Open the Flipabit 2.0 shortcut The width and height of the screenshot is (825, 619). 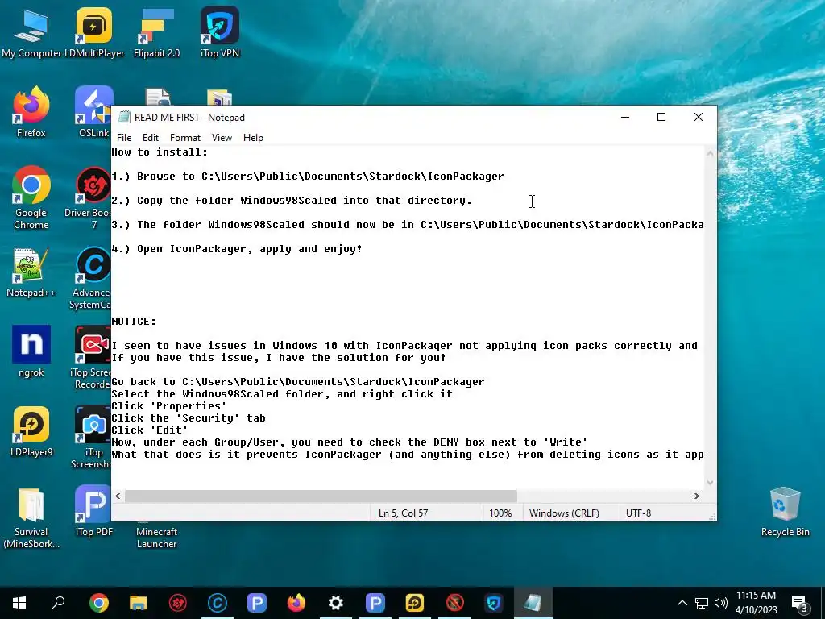pos(156,32)
